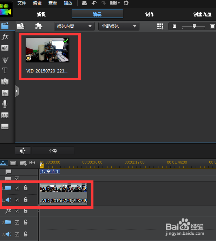The image size is (216, 241).
Task: Open the 查看 menu
Action: coord(53,3)
